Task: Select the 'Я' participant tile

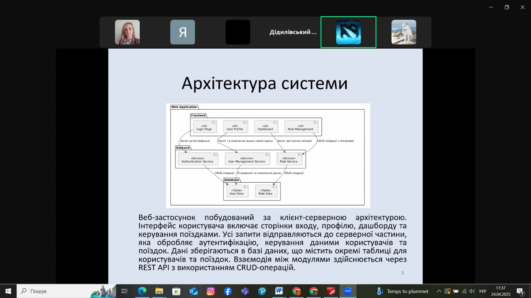Action: point(183,32)
